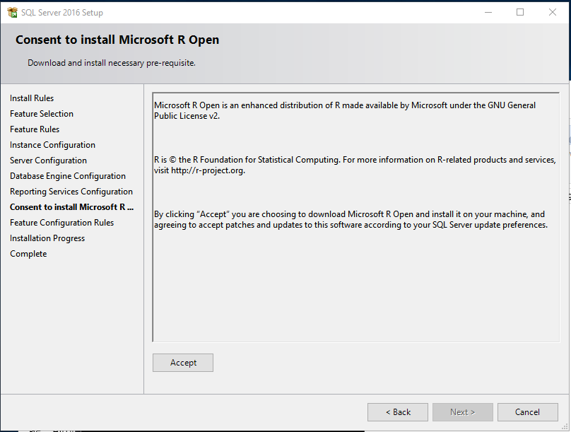The width and height of the screenshot is (571, 432).
Task: Select Install Rules in the sidebar
Action: tap(32, 98)
